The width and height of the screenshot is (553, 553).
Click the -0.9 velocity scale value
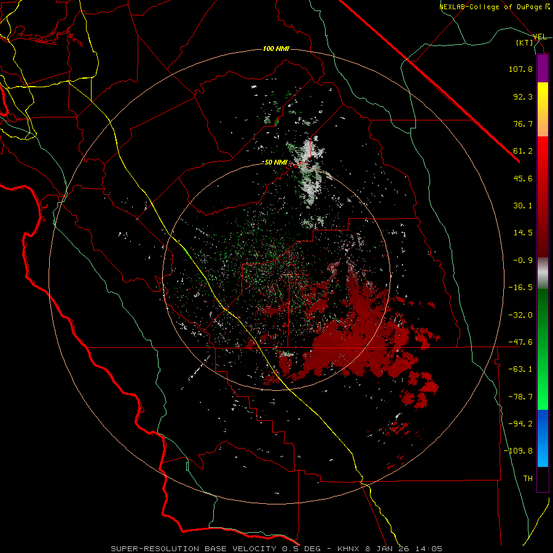tap(523, 261)
